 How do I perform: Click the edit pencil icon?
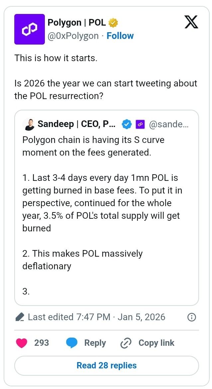point(20,317)
